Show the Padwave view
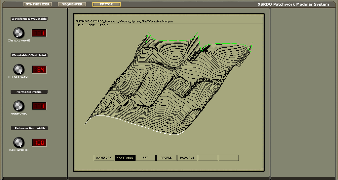The height and width of the screenshot is (180, 338). point(187,158)
